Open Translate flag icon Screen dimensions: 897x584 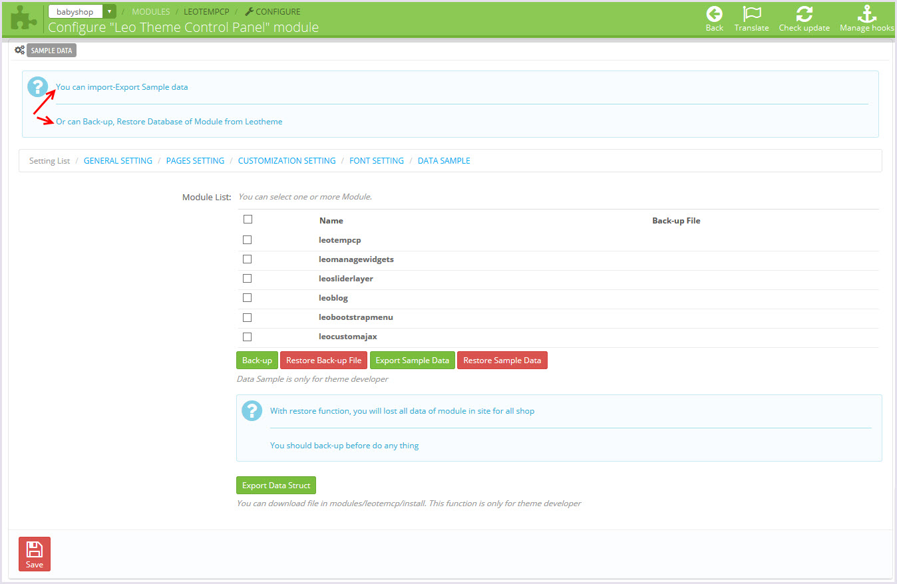tap(752, 14)
